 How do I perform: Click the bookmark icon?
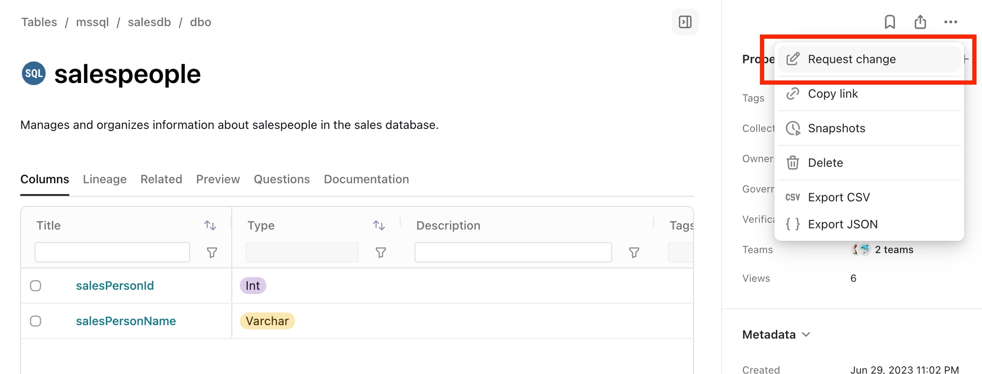pyautogui.click(x=890, y=22)
